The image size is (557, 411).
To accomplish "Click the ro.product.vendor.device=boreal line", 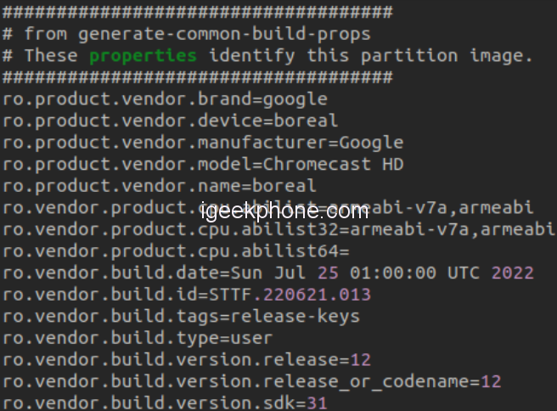I will pos(170,121).
